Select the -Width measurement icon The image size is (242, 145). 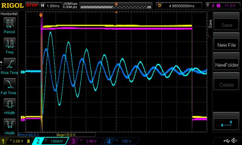[9, 125]
